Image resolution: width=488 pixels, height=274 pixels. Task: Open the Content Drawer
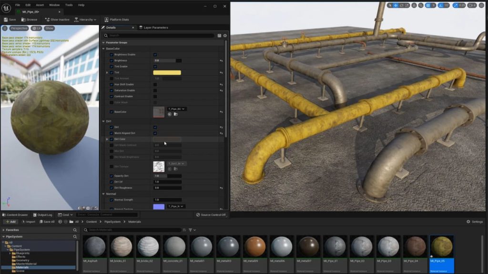[x=15, y=215]
